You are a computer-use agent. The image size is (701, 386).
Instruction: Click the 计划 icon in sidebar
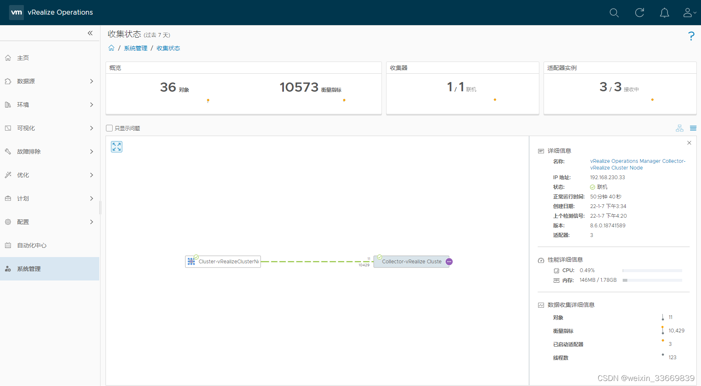click(8, 198)
